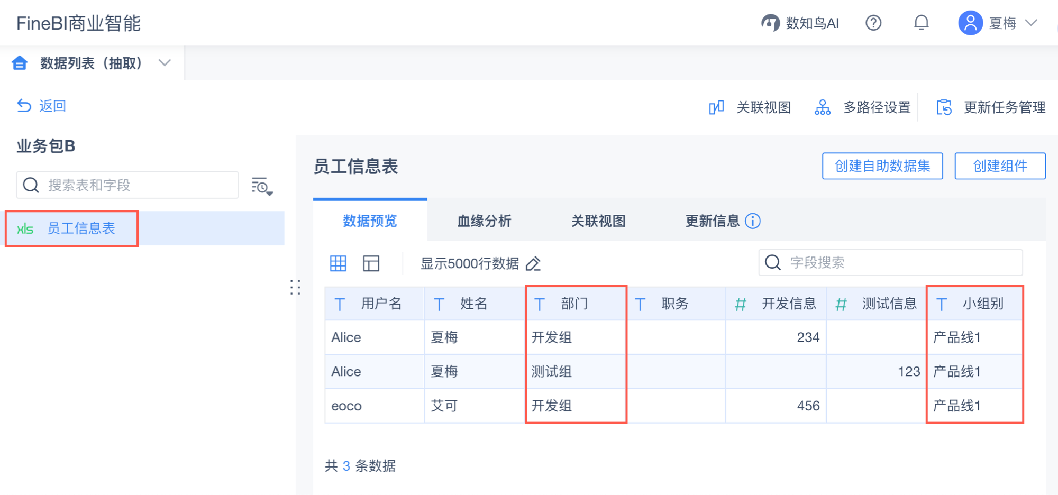Screen dimensions: 1058x495
Task: Edit the displayed row count pencil icon
Action: click(533, 263)
